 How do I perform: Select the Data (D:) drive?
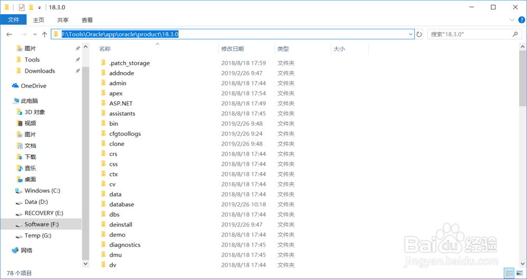click(x=36, y=202)
